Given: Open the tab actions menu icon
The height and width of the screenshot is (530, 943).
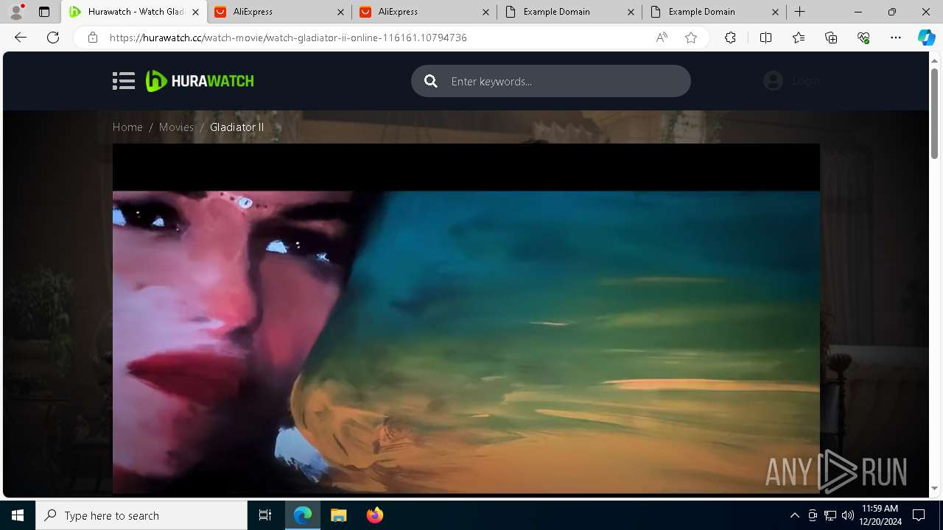Looking at the screenshot, I should [44, 12].
